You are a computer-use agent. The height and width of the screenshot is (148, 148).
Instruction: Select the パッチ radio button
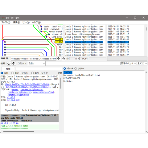click(64, 68)
